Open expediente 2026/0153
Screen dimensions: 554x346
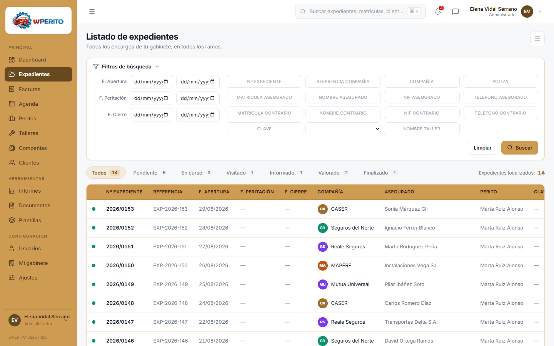(x=120, y=209)
